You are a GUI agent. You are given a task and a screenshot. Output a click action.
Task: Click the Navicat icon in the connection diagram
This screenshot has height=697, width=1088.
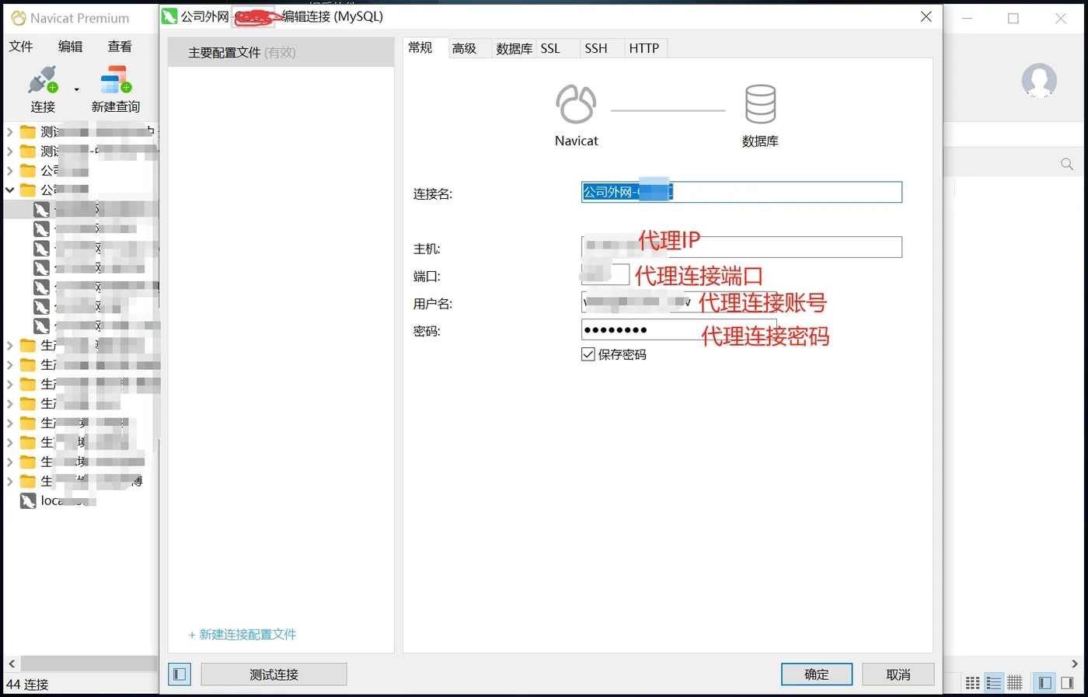[576, 104]
